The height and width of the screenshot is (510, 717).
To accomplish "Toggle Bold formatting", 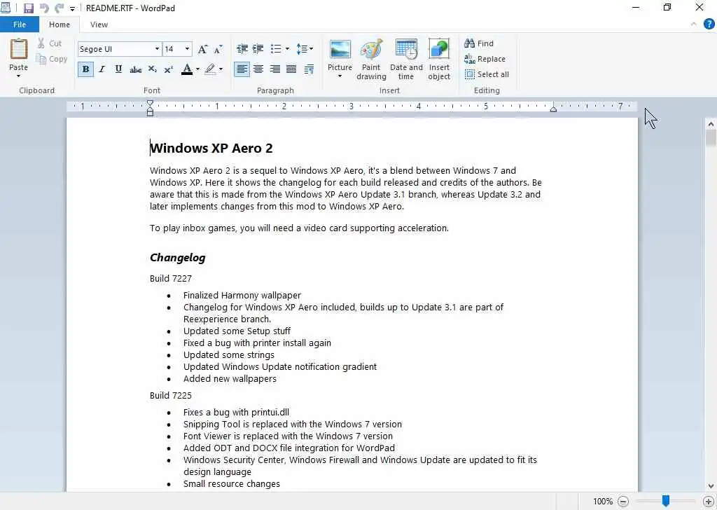I will click(x=85, y=69).
